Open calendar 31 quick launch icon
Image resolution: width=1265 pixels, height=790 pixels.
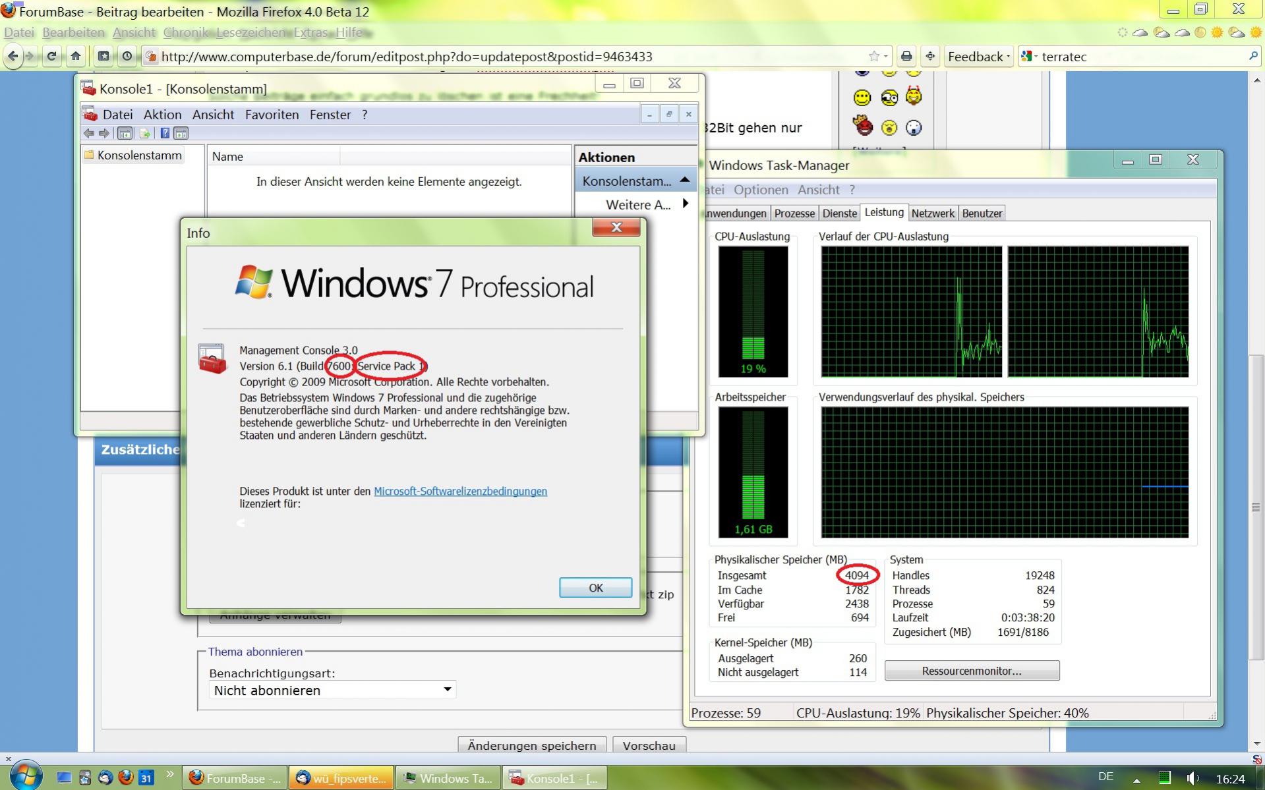coord(146,777)
